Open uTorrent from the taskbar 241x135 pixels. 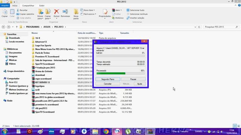pyautogui.click(x=128, y=132)
